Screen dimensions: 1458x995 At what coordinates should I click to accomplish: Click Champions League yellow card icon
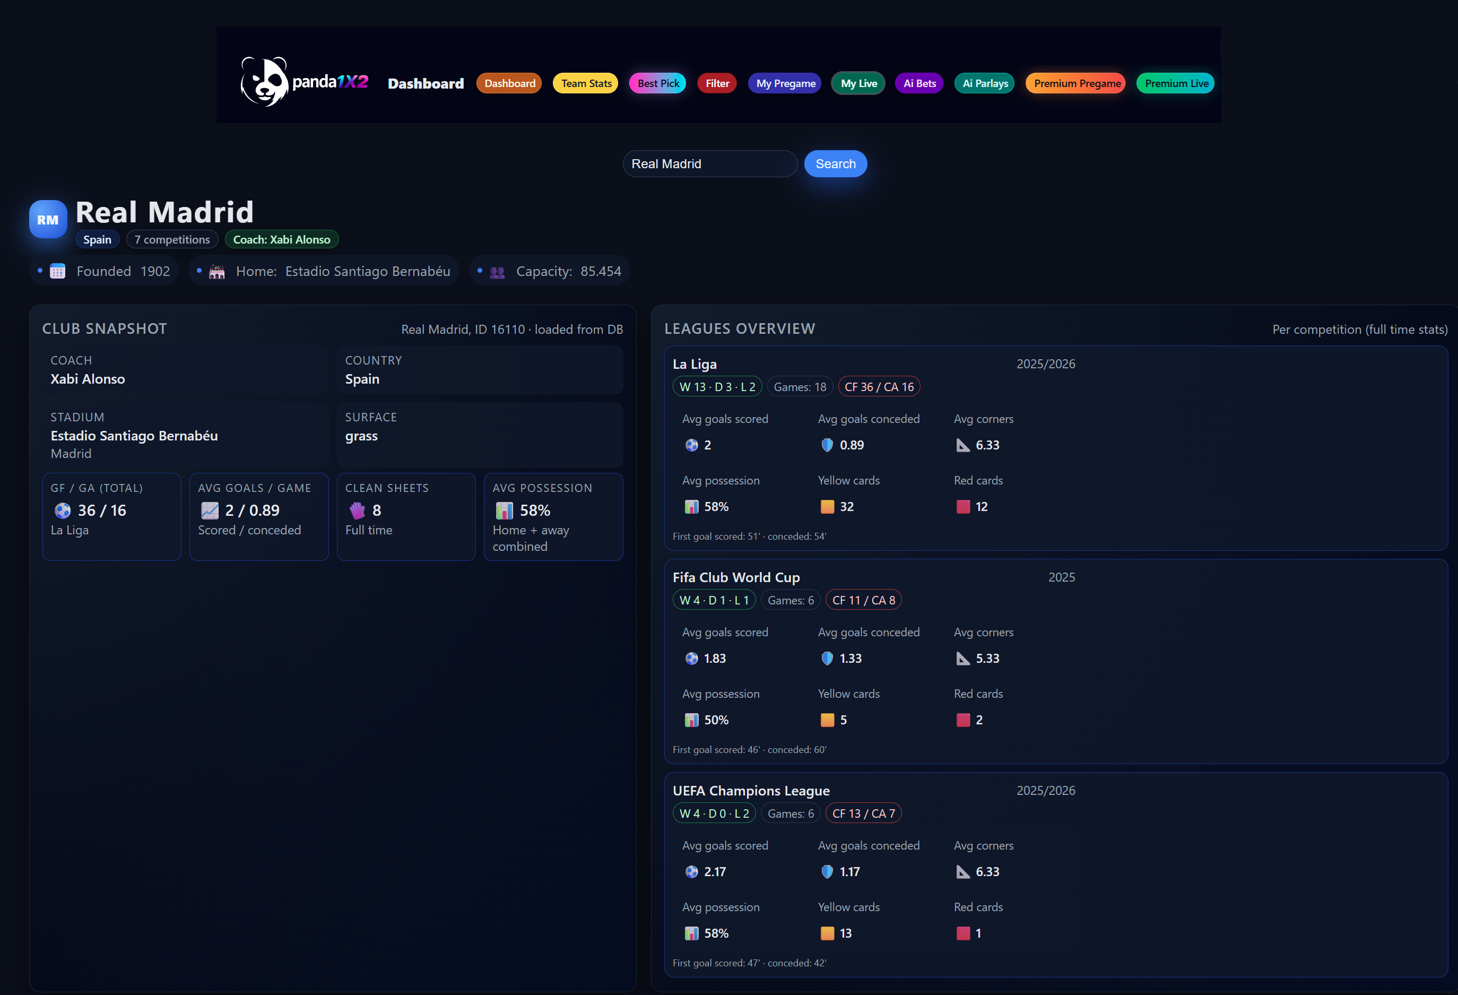tap(827, 933)
